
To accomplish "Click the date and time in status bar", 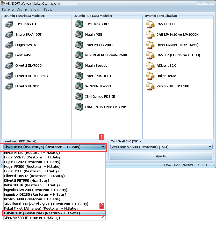I will point(184,165).
